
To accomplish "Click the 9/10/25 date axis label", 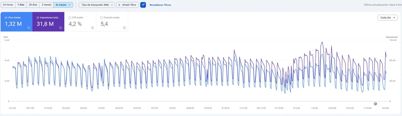I will point(226,108).
